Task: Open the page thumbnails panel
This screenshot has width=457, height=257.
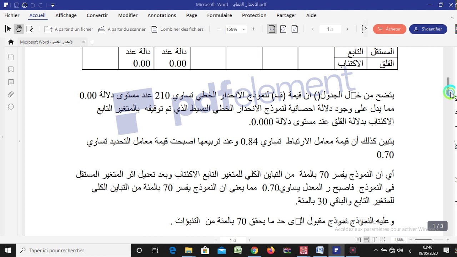Action: click(11, 57)
